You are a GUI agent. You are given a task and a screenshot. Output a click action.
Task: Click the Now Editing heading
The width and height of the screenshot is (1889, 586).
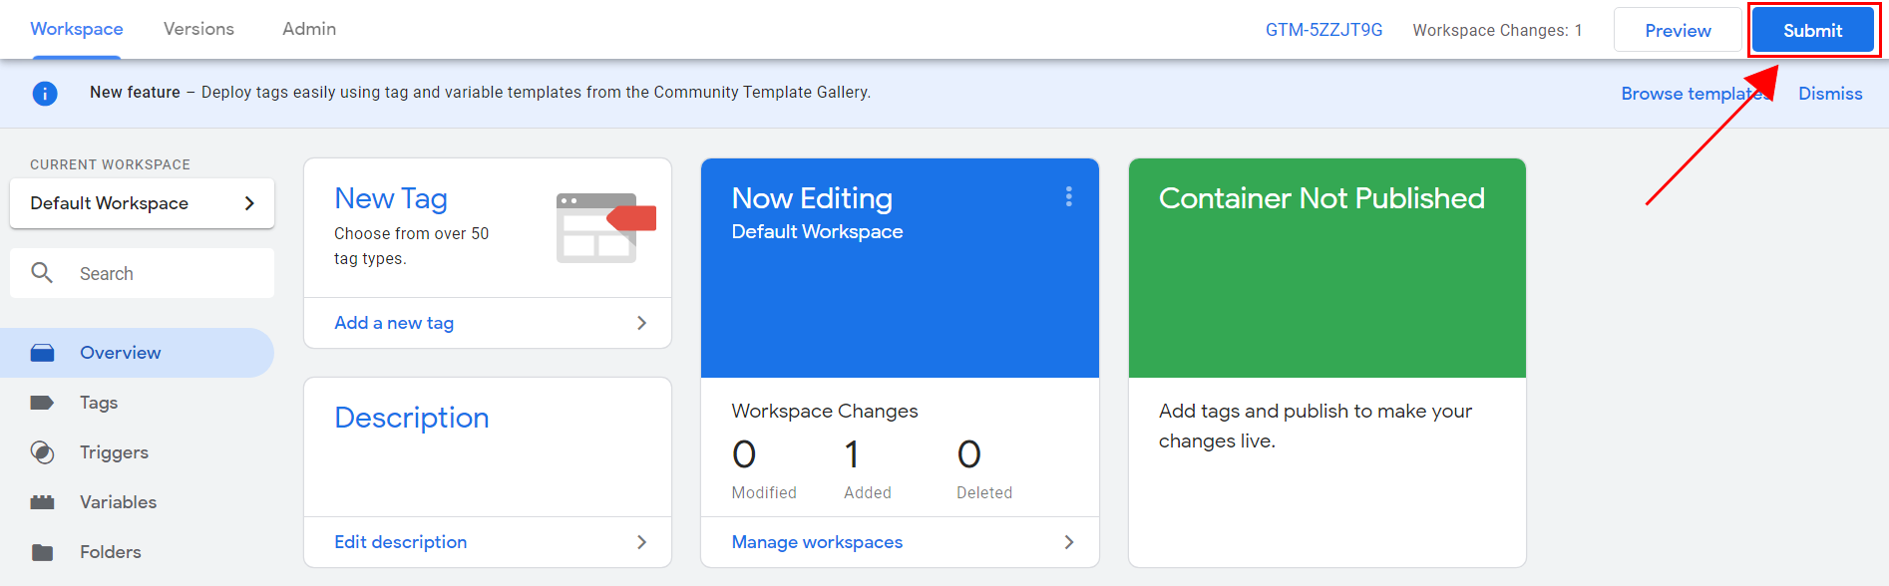pos(812,198)
